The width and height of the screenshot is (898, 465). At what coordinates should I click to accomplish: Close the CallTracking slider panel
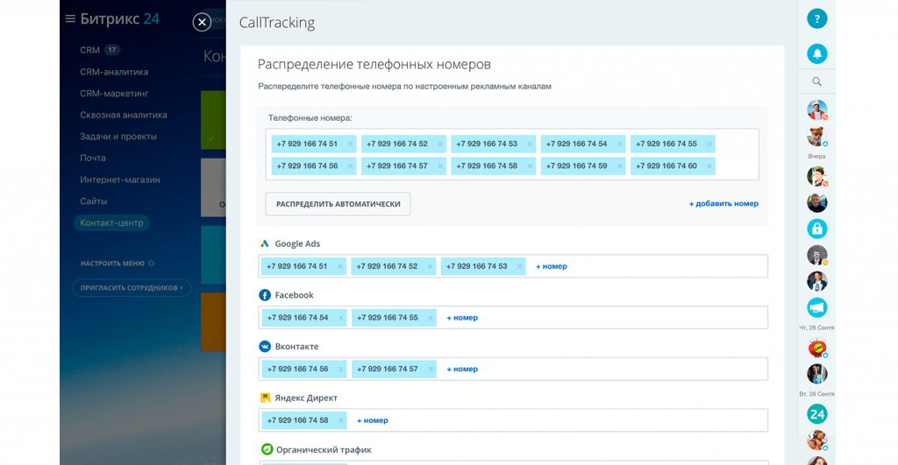click(x=202, y=22)
